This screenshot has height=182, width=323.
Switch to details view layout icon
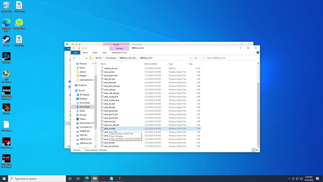point(253,150)
